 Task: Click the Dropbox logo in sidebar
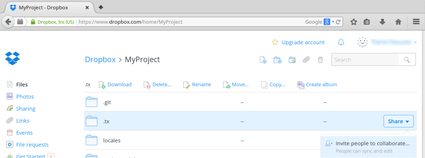12,58
